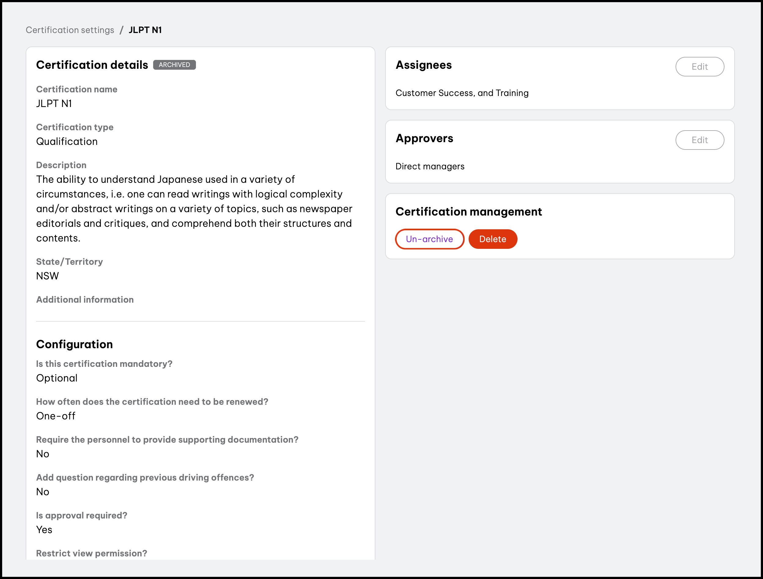Open Certification settings breadcrumb link
Viewport: 763px width, 579px height.
[70, 30]
